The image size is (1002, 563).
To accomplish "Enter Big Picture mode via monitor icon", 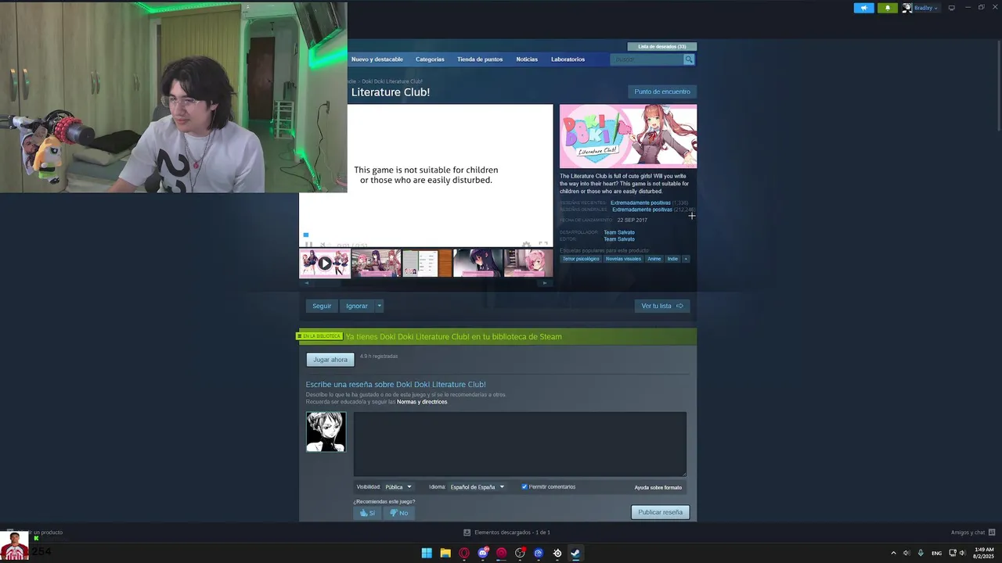I will (x=951, y=8).
